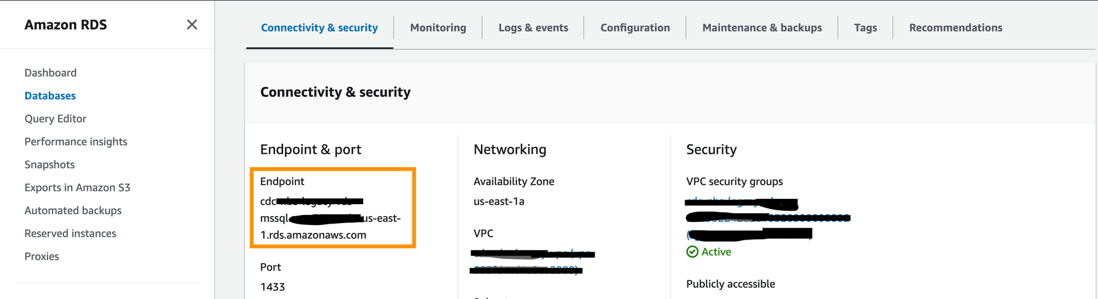The width and height of the screenshot is (1098, 299).
Task: Close the Amazon RDS sidebar panel
Action: click(192, 25)
